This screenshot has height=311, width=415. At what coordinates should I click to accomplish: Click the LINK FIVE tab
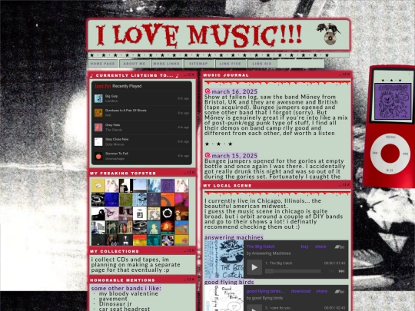click(231, 64)
